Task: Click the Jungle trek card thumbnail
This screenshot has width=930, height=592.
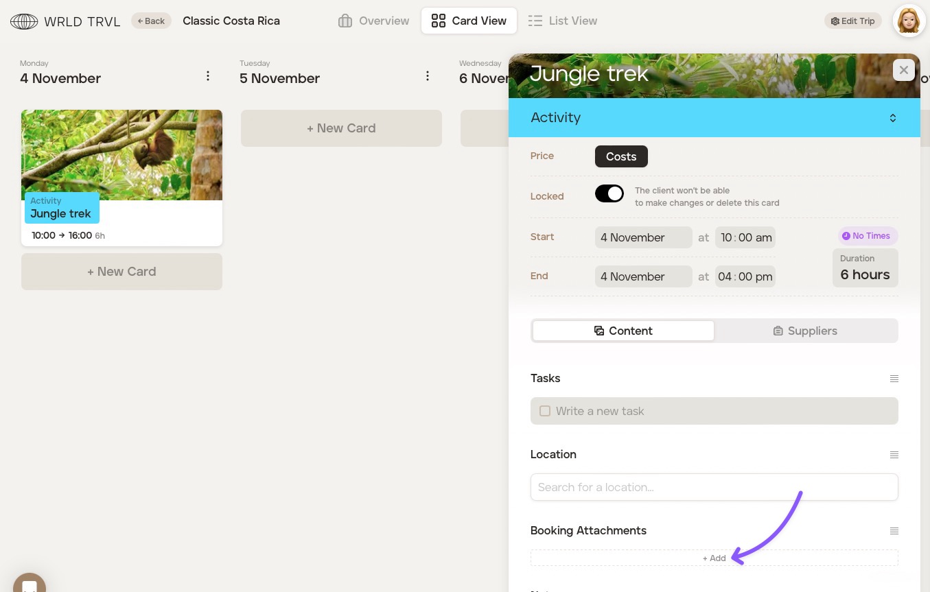Action: pos(121,155)
